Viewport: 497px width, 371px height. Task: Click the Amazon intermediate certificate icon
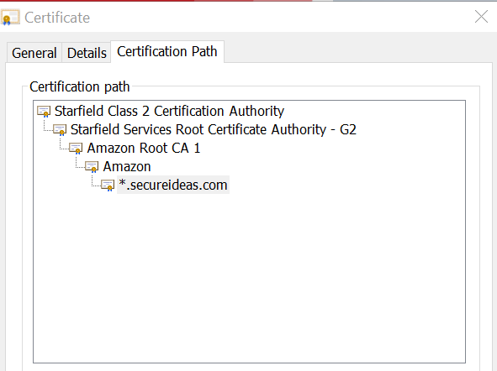pyautogui.click(x=92, y=167)
